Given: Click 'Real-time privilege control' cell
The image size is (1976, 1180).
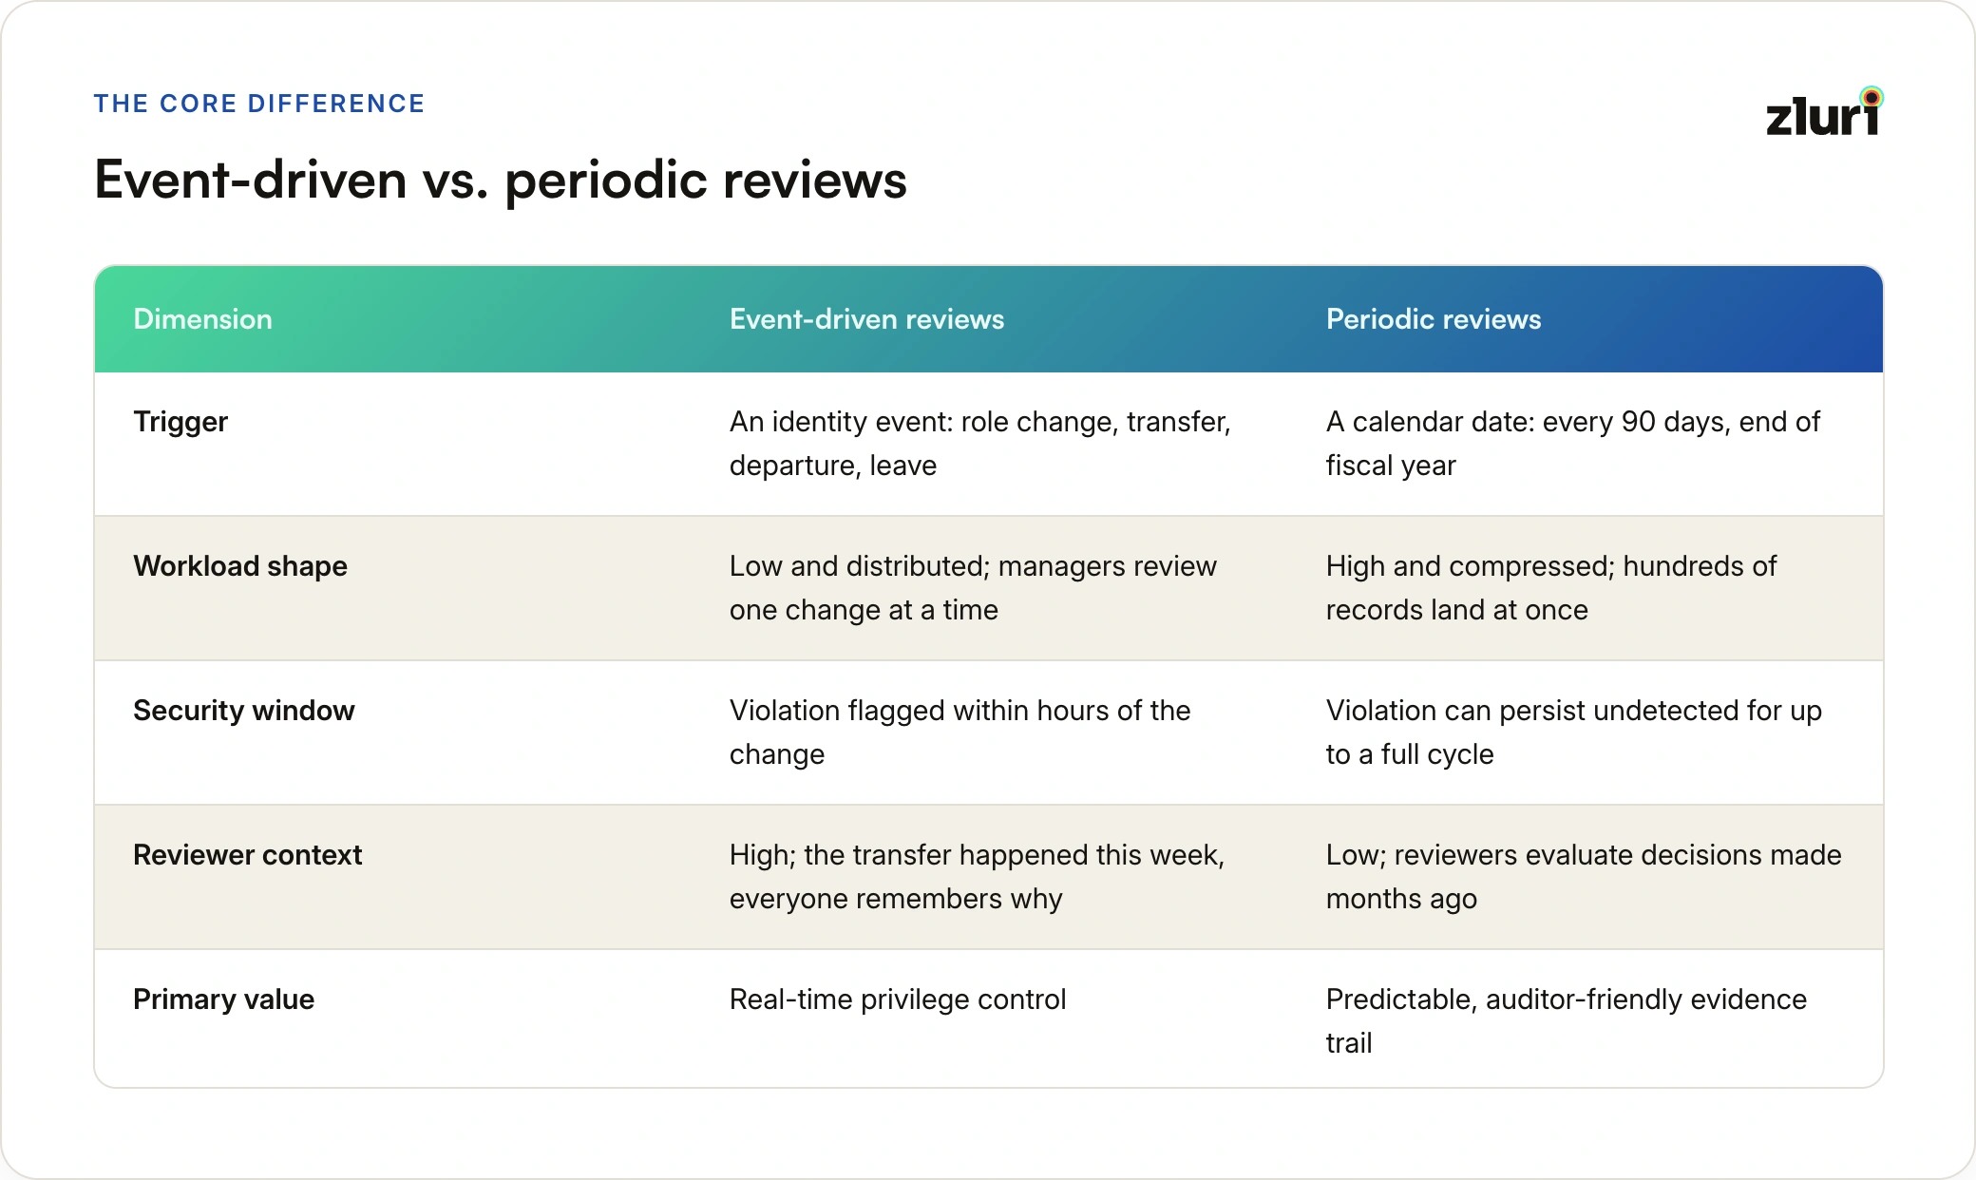Looking at the screenshot, I should click(898, 999).
